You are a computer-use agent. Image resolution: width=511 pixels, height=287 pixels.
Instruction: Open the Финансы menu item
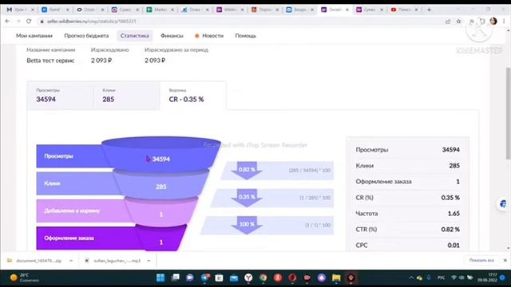coord(172,36)
